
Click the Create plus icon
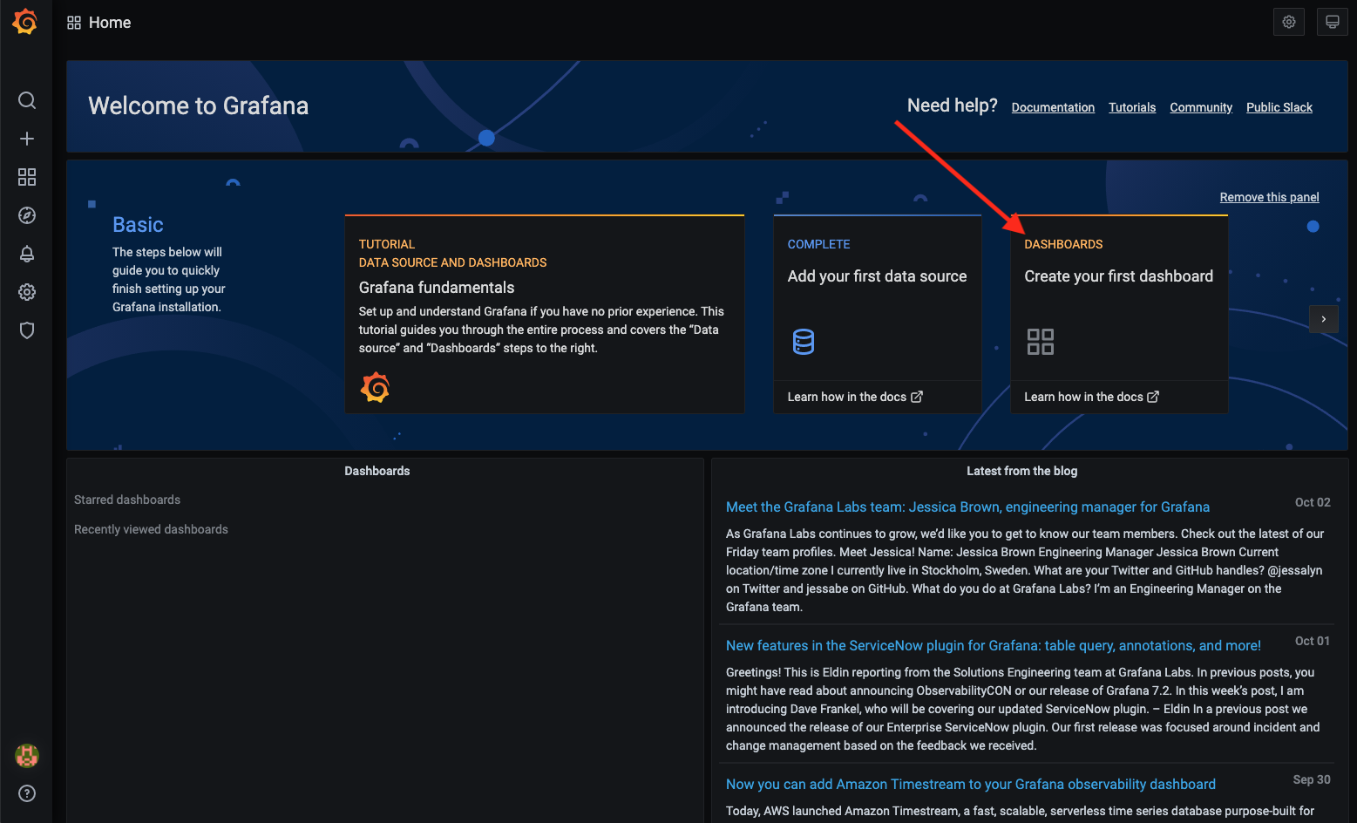point(27,139)
